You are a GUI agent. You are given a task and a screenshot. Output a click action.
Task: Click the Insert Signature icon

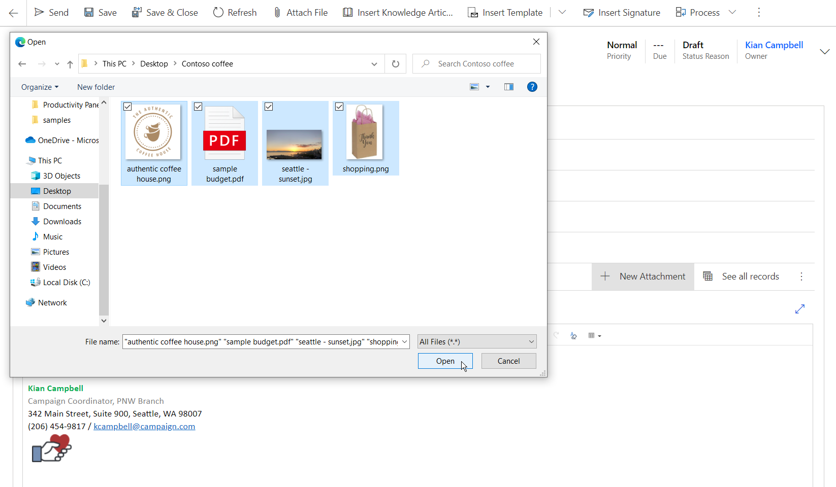point(589,13)
